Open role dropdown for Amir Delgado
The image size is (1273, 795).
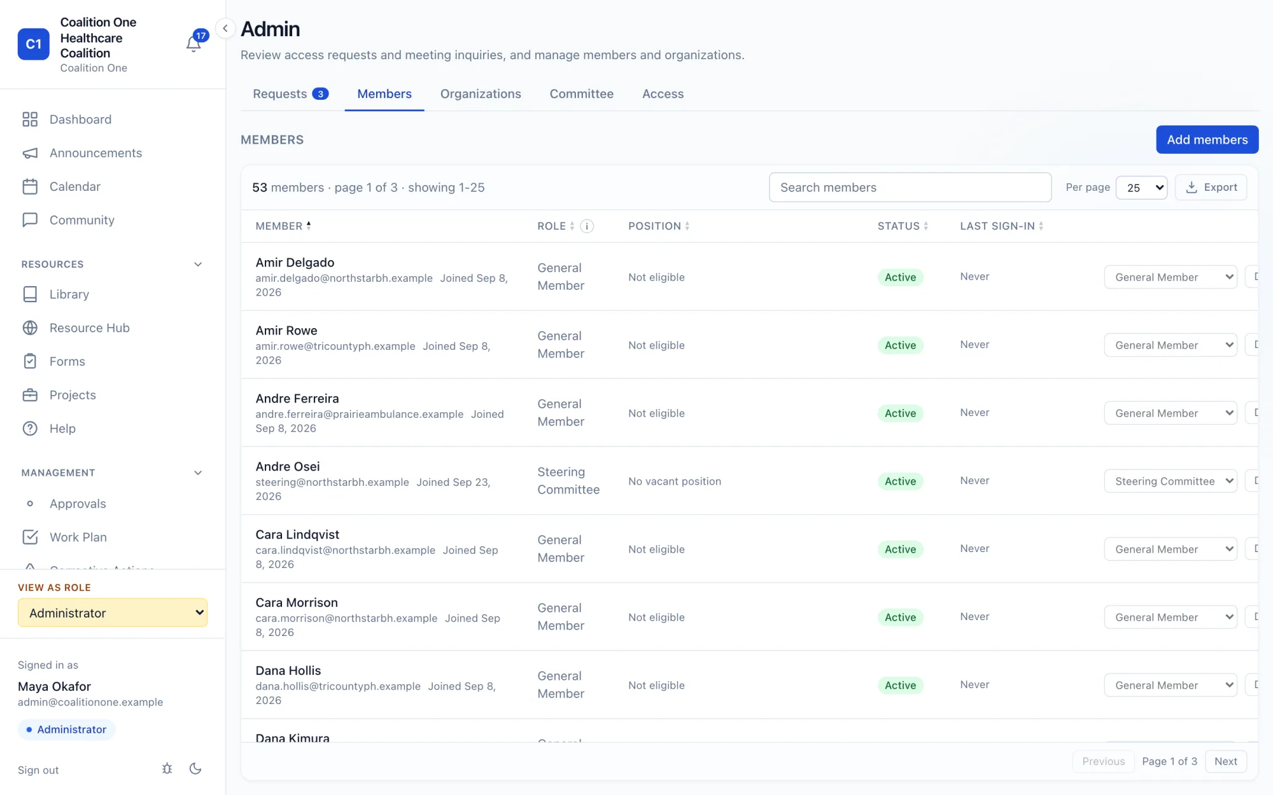pyautogui.click(x=1171, y=277)
